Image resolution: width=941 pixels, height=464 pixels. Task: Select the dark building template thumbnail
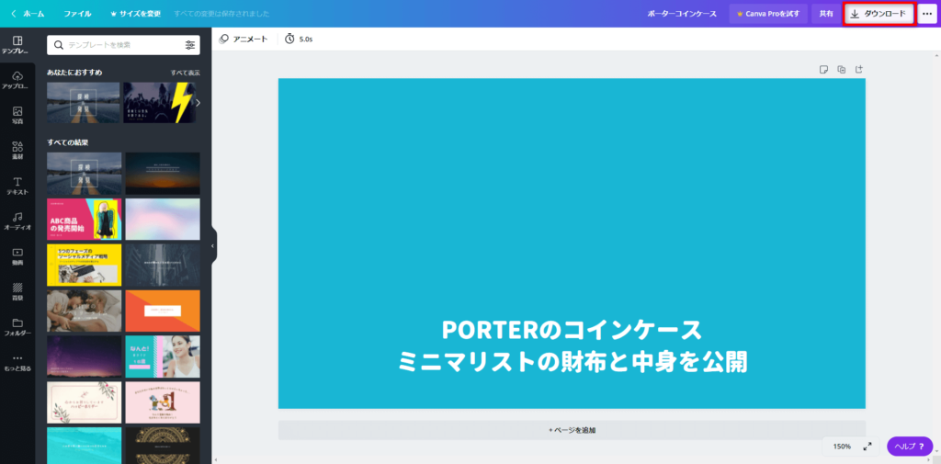coord(163,265)
